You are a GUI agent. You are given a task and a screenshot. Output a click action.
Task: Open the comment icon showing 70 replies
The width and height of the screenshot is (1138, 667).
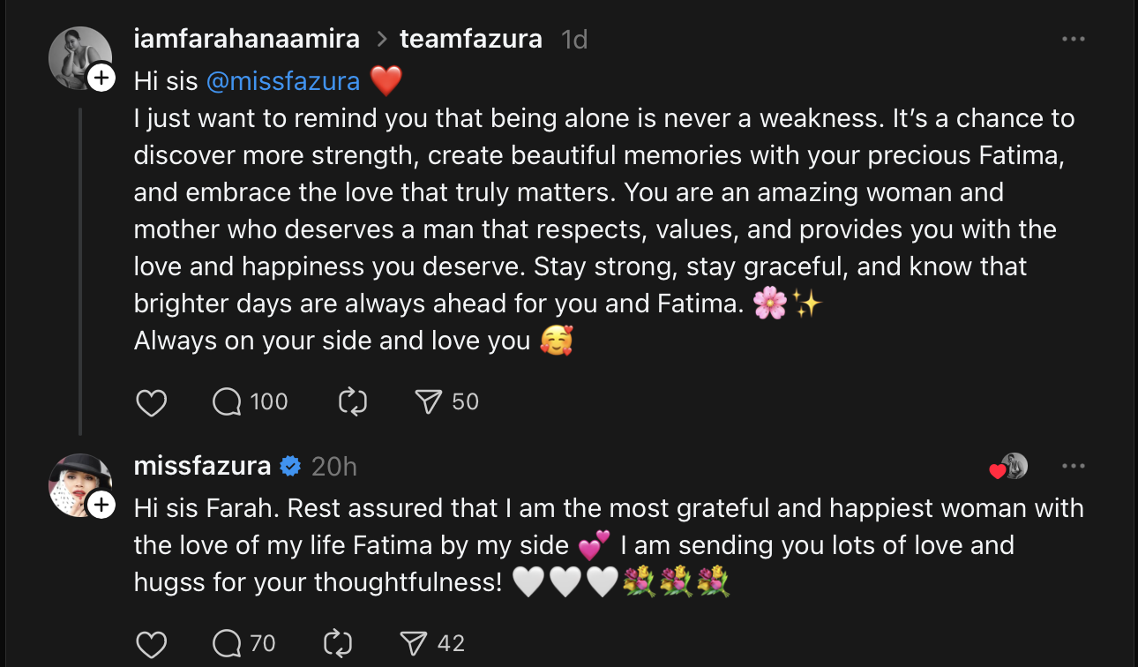(x=227, y=644)
